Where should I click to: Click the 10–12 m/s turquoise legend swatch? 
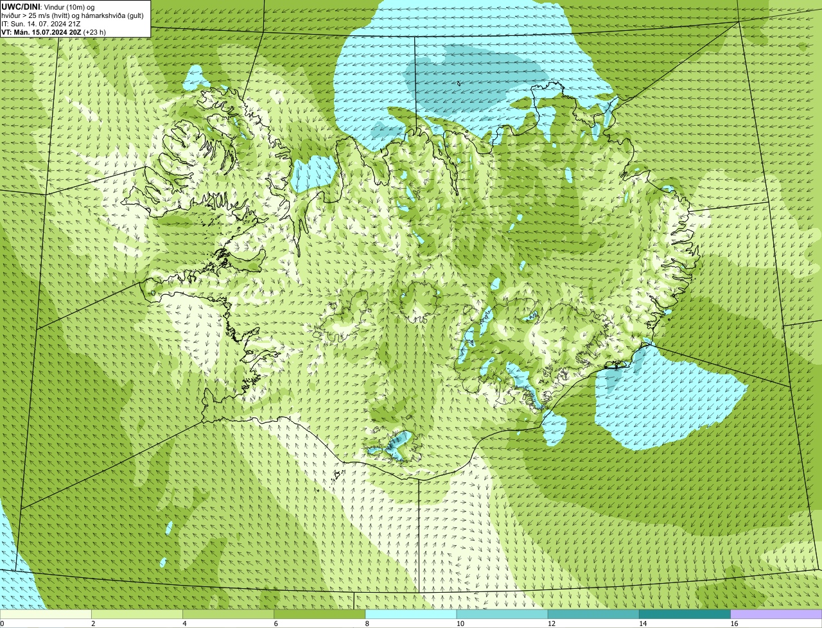click(502, 615)
